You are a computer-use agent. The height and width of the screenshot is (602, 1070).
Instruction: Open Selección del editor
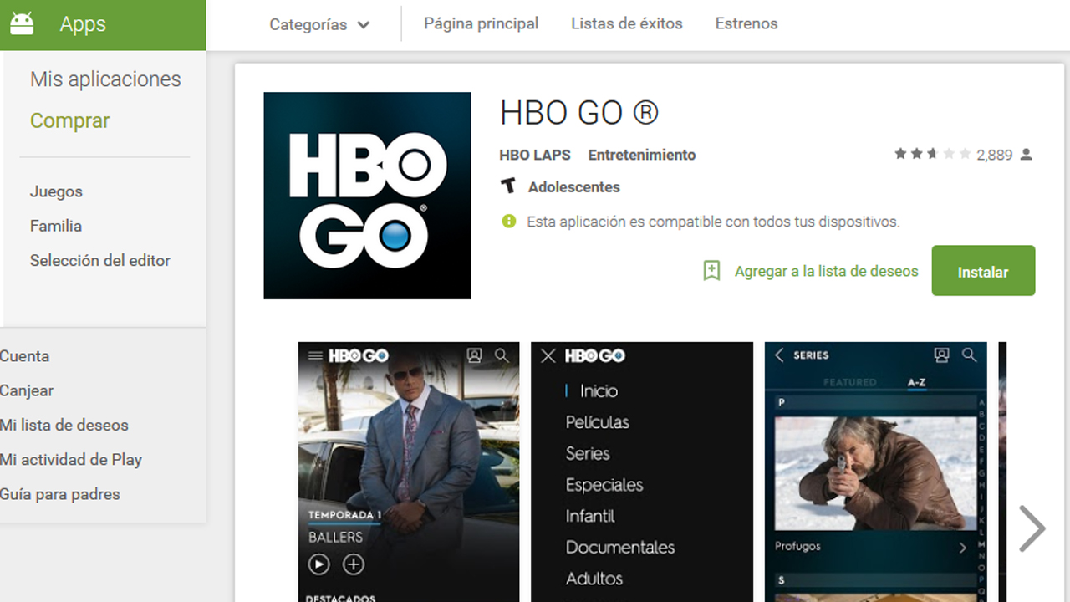point(100,260)
